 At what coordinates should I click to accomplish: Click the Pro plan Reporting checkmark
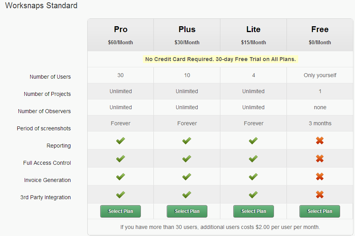(121, 141)
